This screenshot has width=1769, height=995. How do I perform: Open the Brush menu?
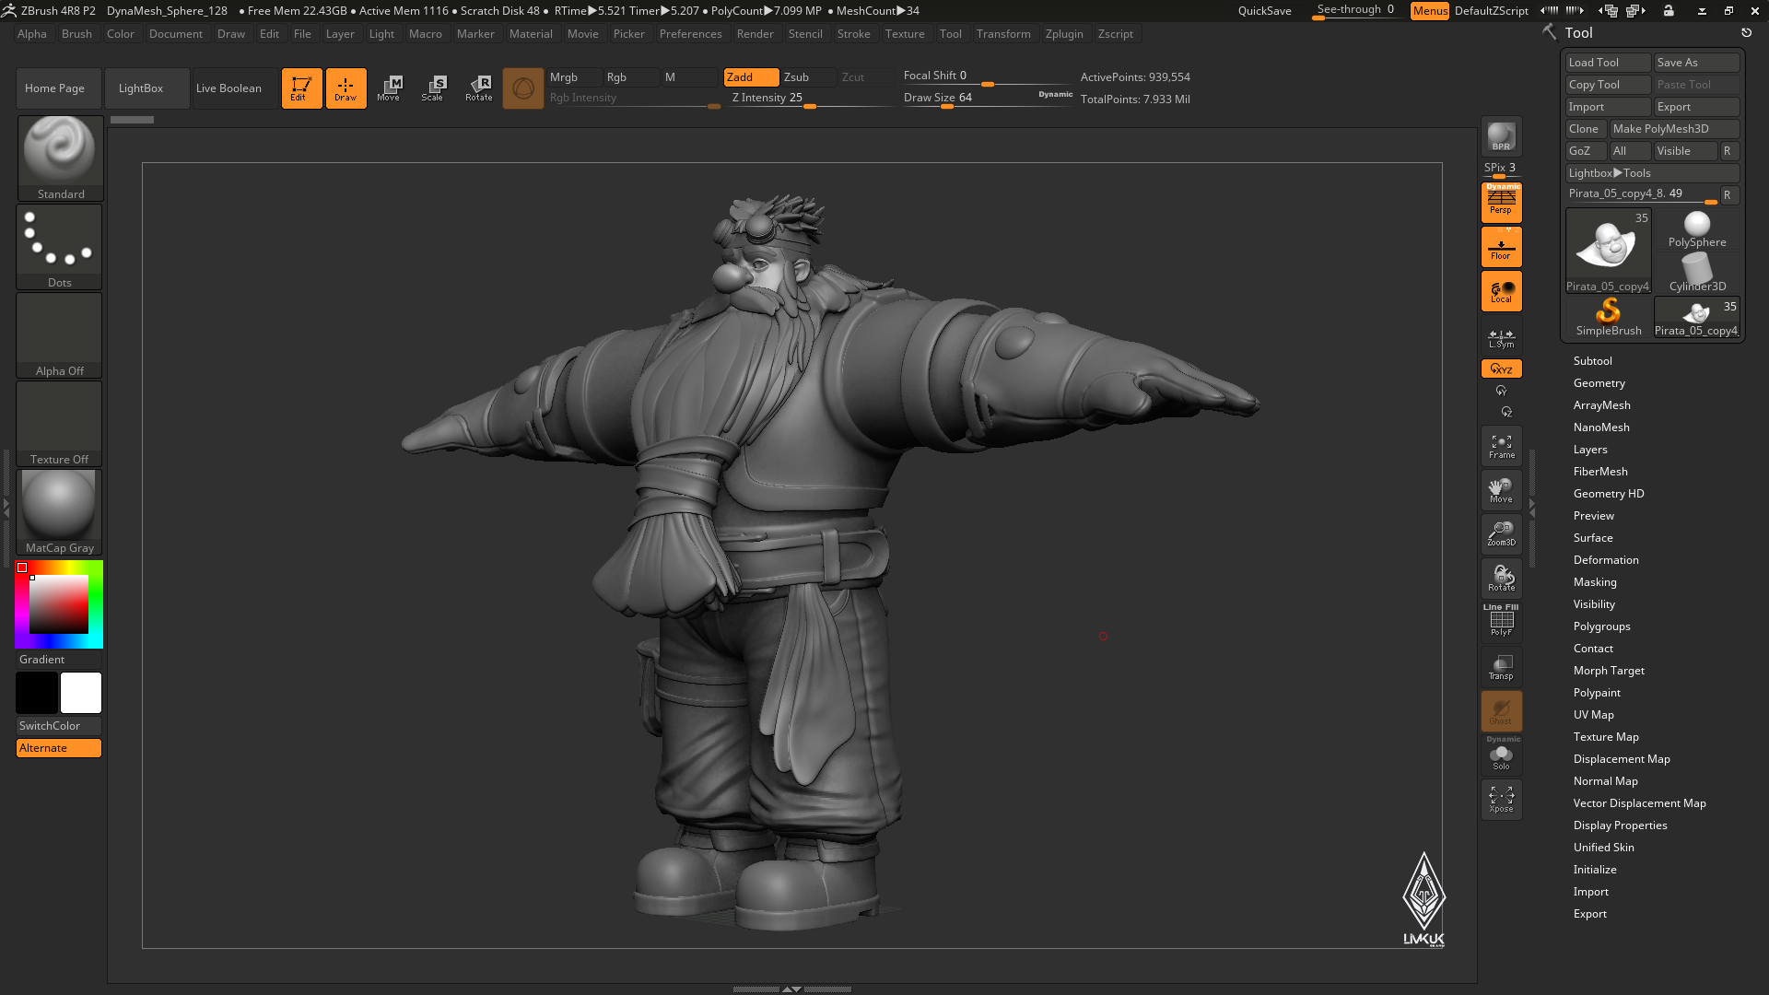pos(76,34)
